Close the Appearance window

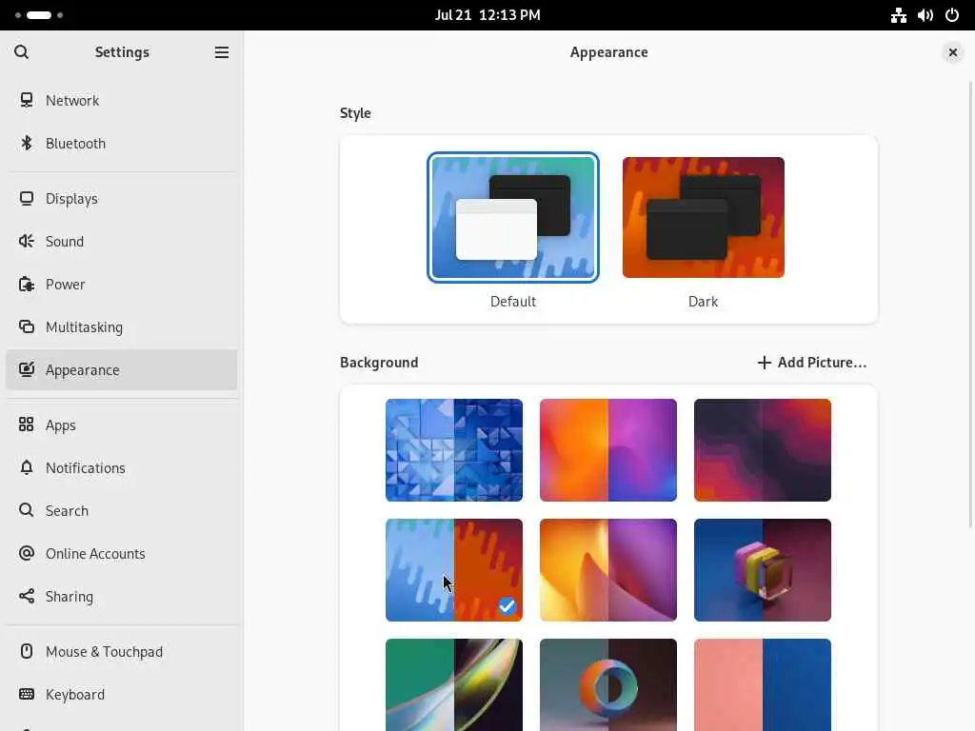[952, 53]
